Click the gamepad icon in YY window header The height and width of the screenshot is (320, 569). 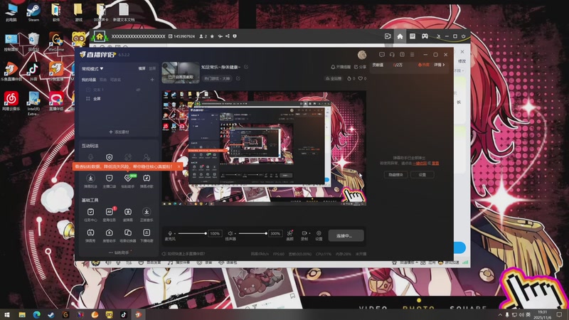425,36
